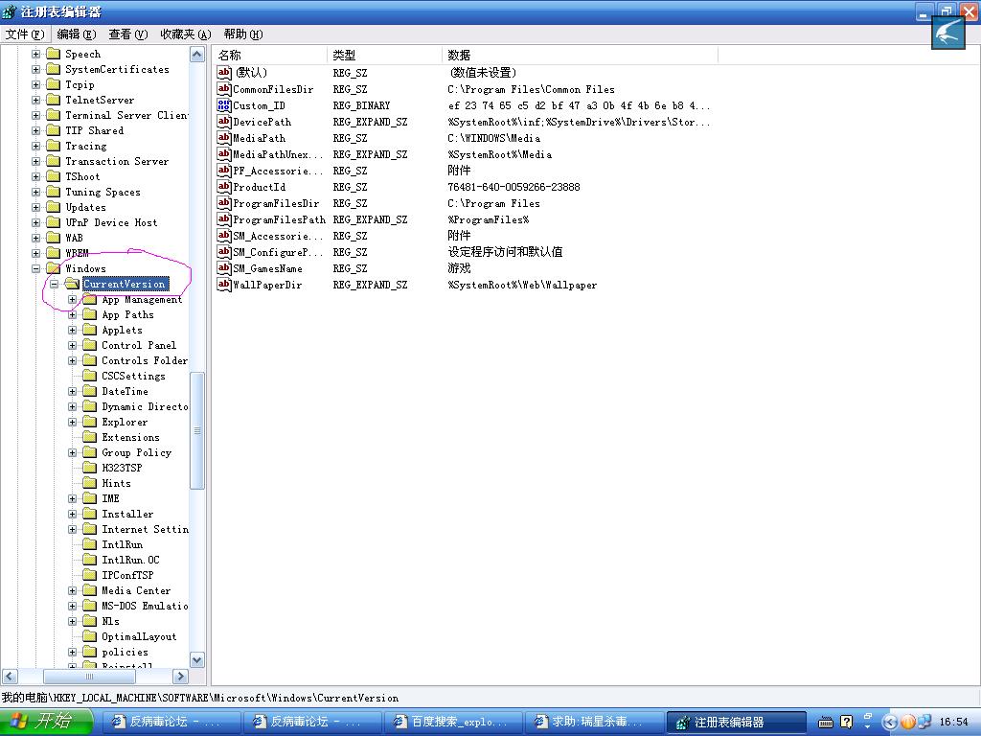The image size is (981, 736).
Task: Expand the policies subkey
Action: [73, 652]
